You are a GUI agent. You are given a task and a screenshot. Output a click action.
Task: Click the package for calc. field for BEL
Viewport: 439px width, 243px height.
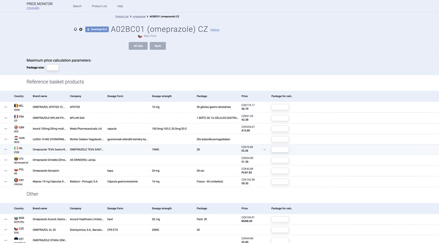click(x=280, y=107)
